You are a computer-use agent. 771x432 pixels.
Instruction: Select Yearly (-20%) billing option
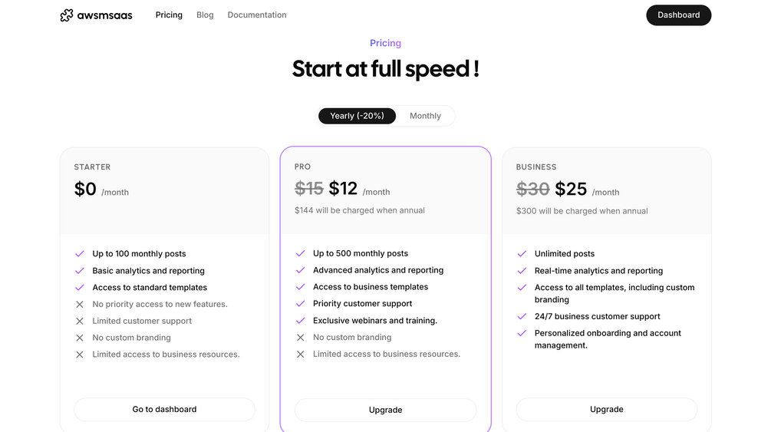(357, 116)
